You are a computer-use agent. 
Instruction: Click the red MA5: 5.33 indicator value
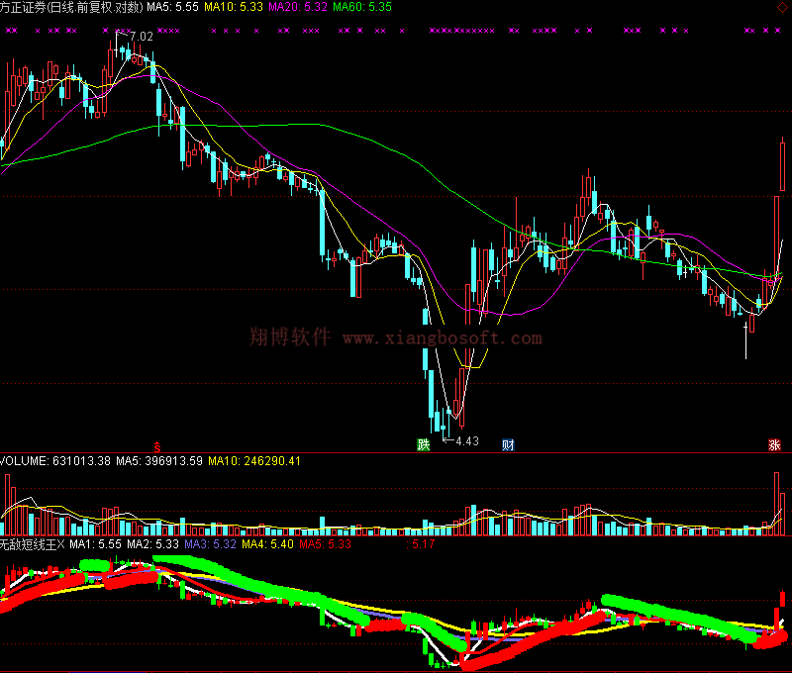pyautogui.click(x=325, y=544)
